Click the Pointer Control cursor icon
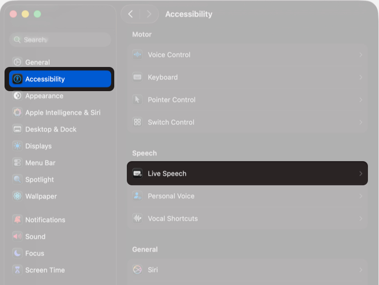Screen dimensions: 379x285 (137, 100)
